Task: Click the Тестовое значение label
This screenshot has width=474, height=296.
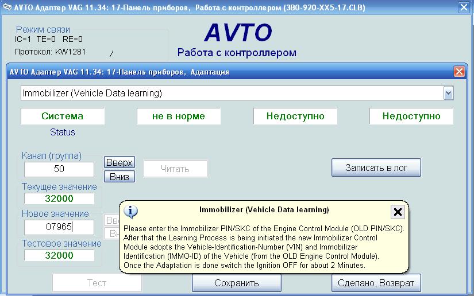Action: [x=61, y=243]
